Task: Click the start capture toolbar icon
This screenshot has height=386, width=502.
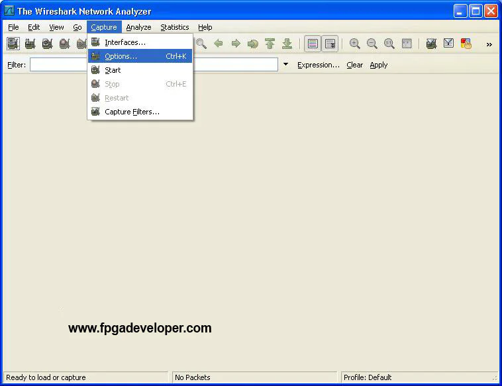Action: point(48,44)
